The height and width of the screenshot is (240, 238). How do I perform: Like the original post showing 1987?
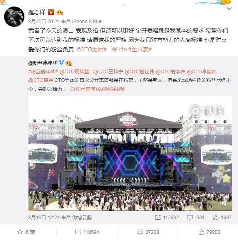coord(222,217)
